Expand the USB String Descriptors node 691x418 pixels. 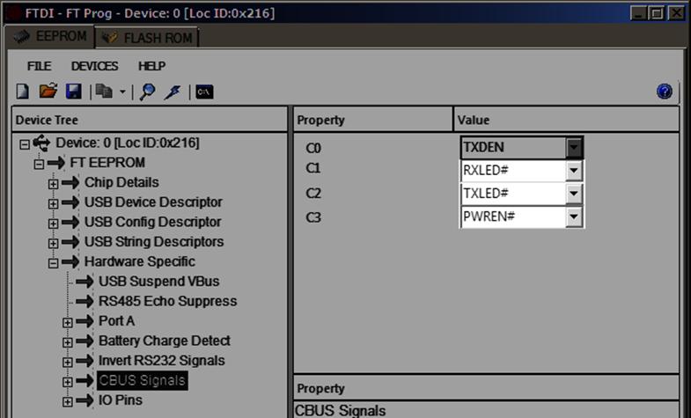[54, 243]
